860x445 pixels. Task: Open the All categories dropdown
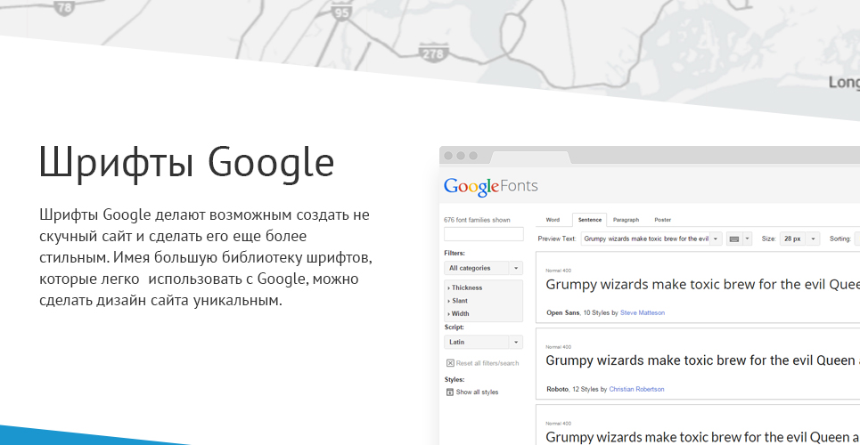[483, 268]
